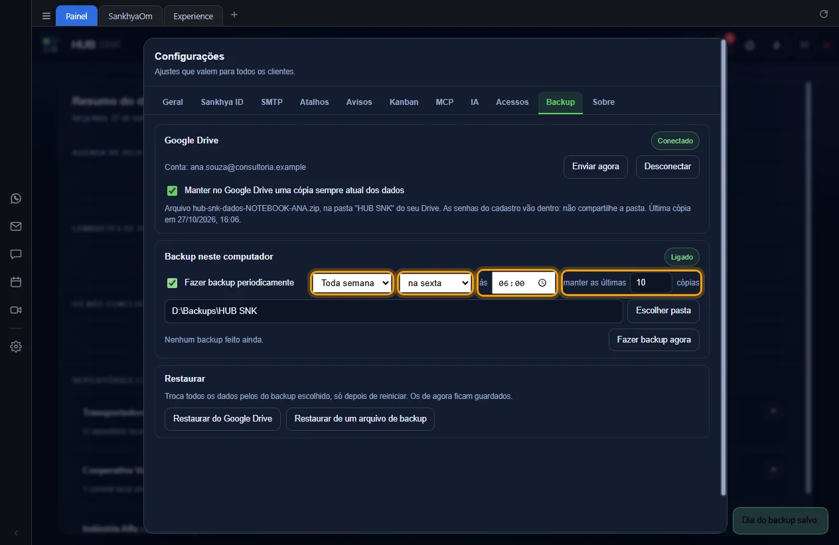The height and width of the screenshot is (545, 839).
Task: Click the reload icon at the top right
Action: (824, 14)
